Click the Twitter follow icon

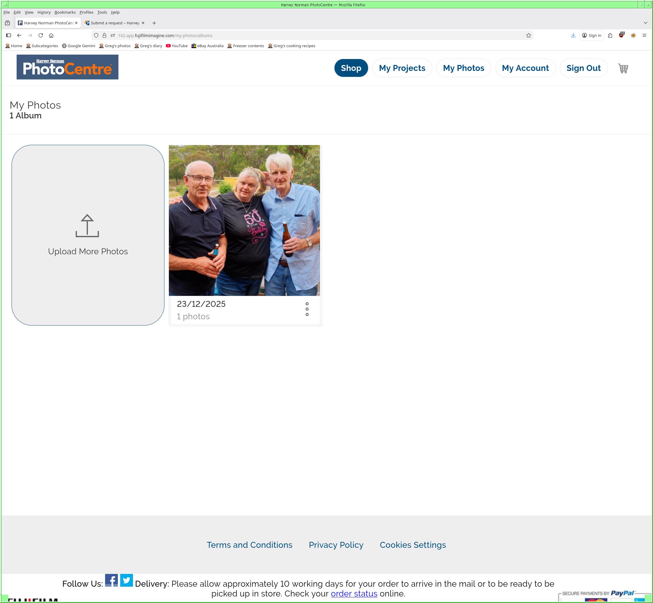126,580
